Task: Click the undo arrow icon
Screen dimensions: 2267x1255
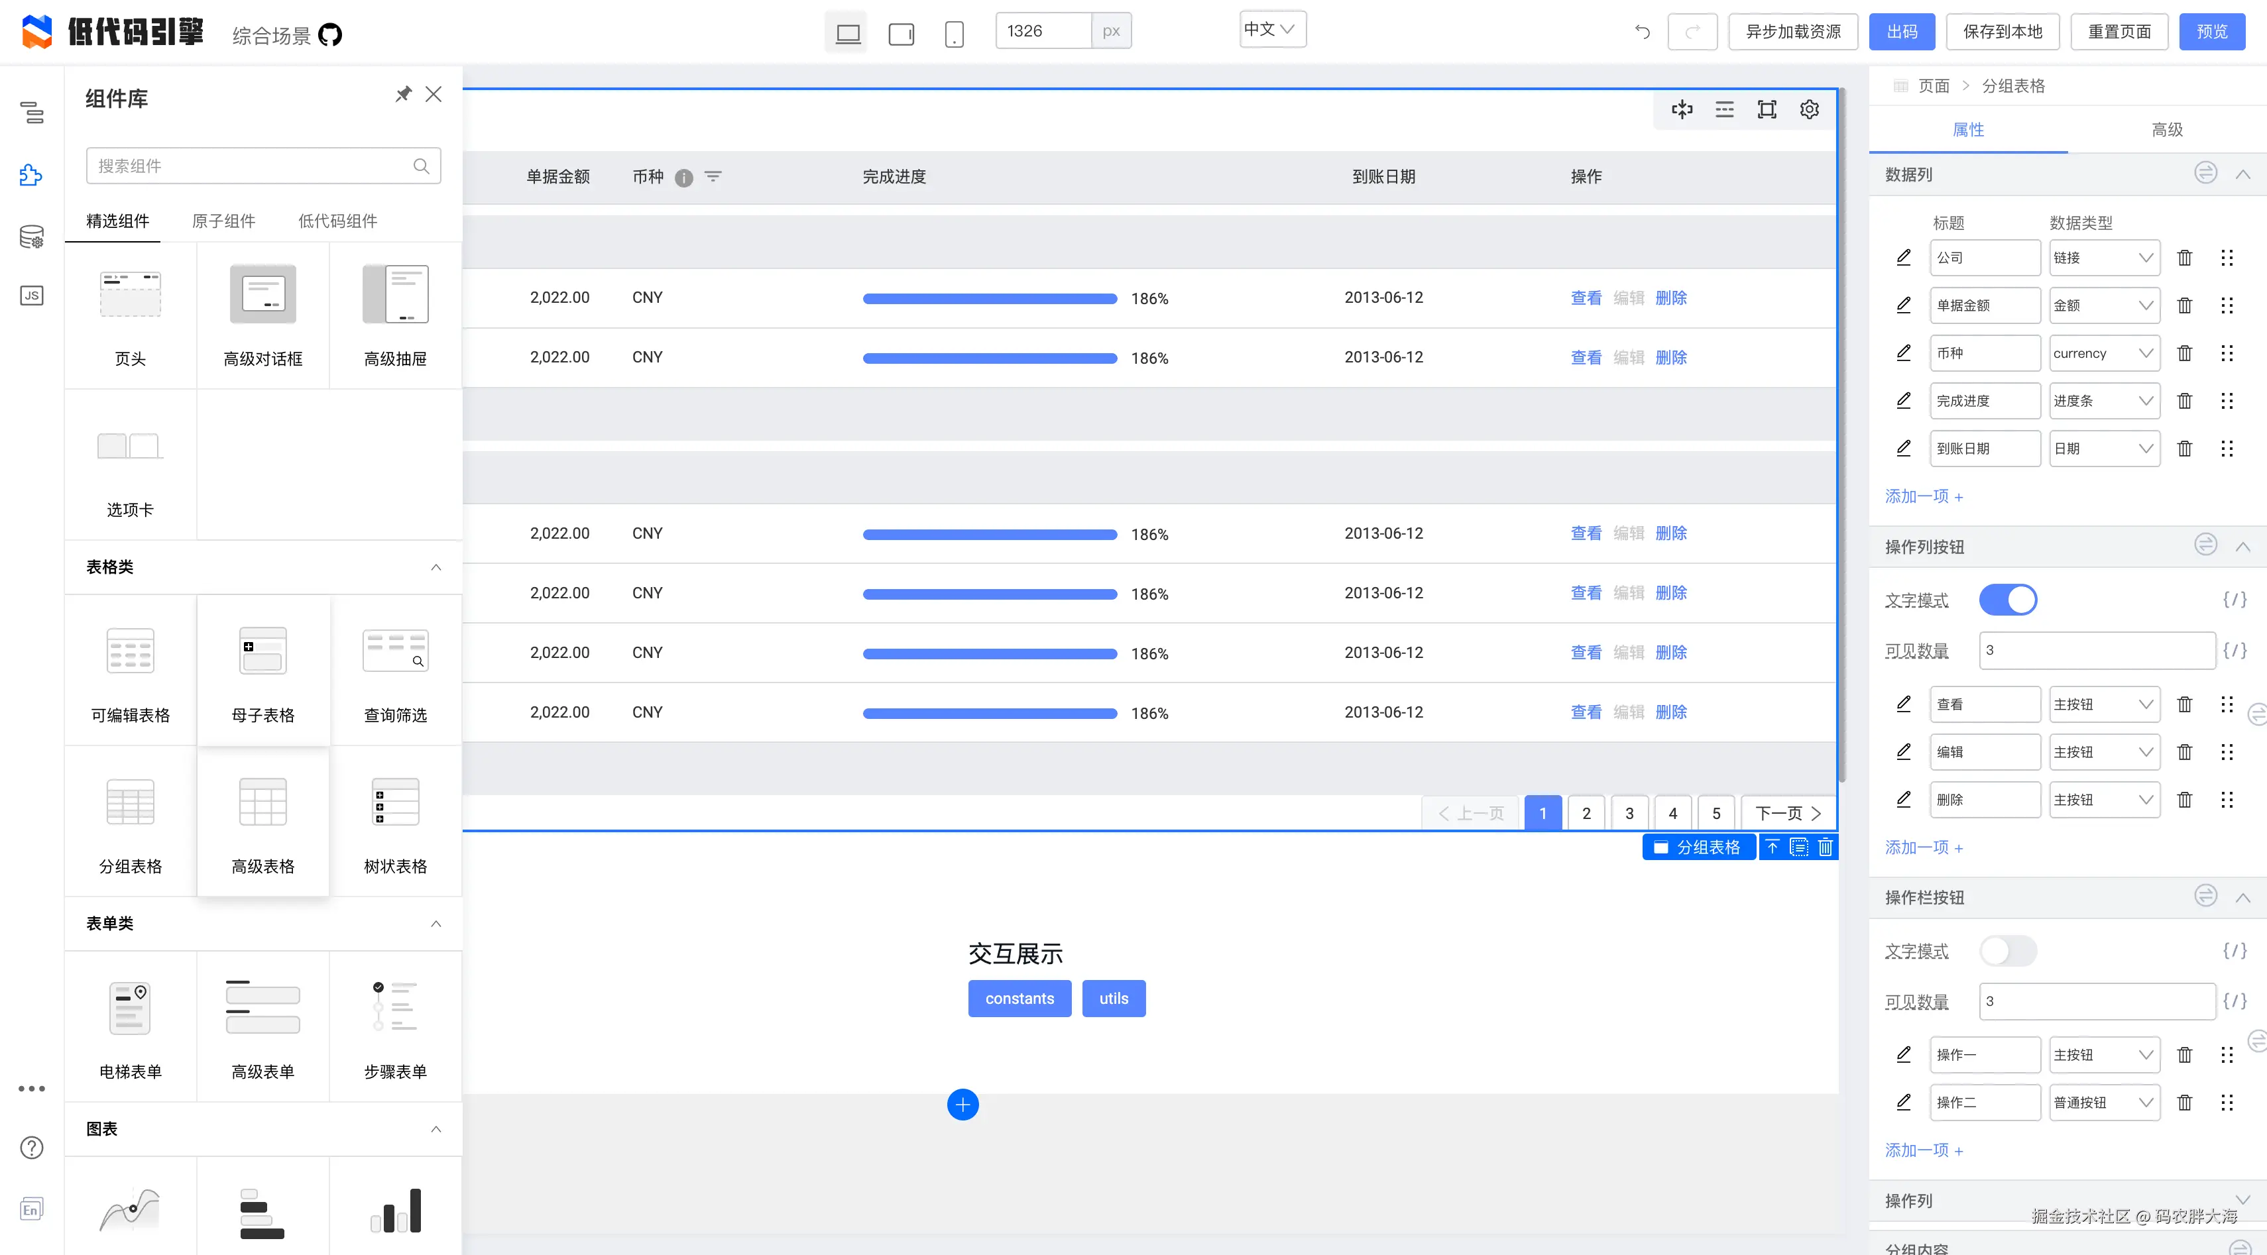Action: [x=1642, y=32]
